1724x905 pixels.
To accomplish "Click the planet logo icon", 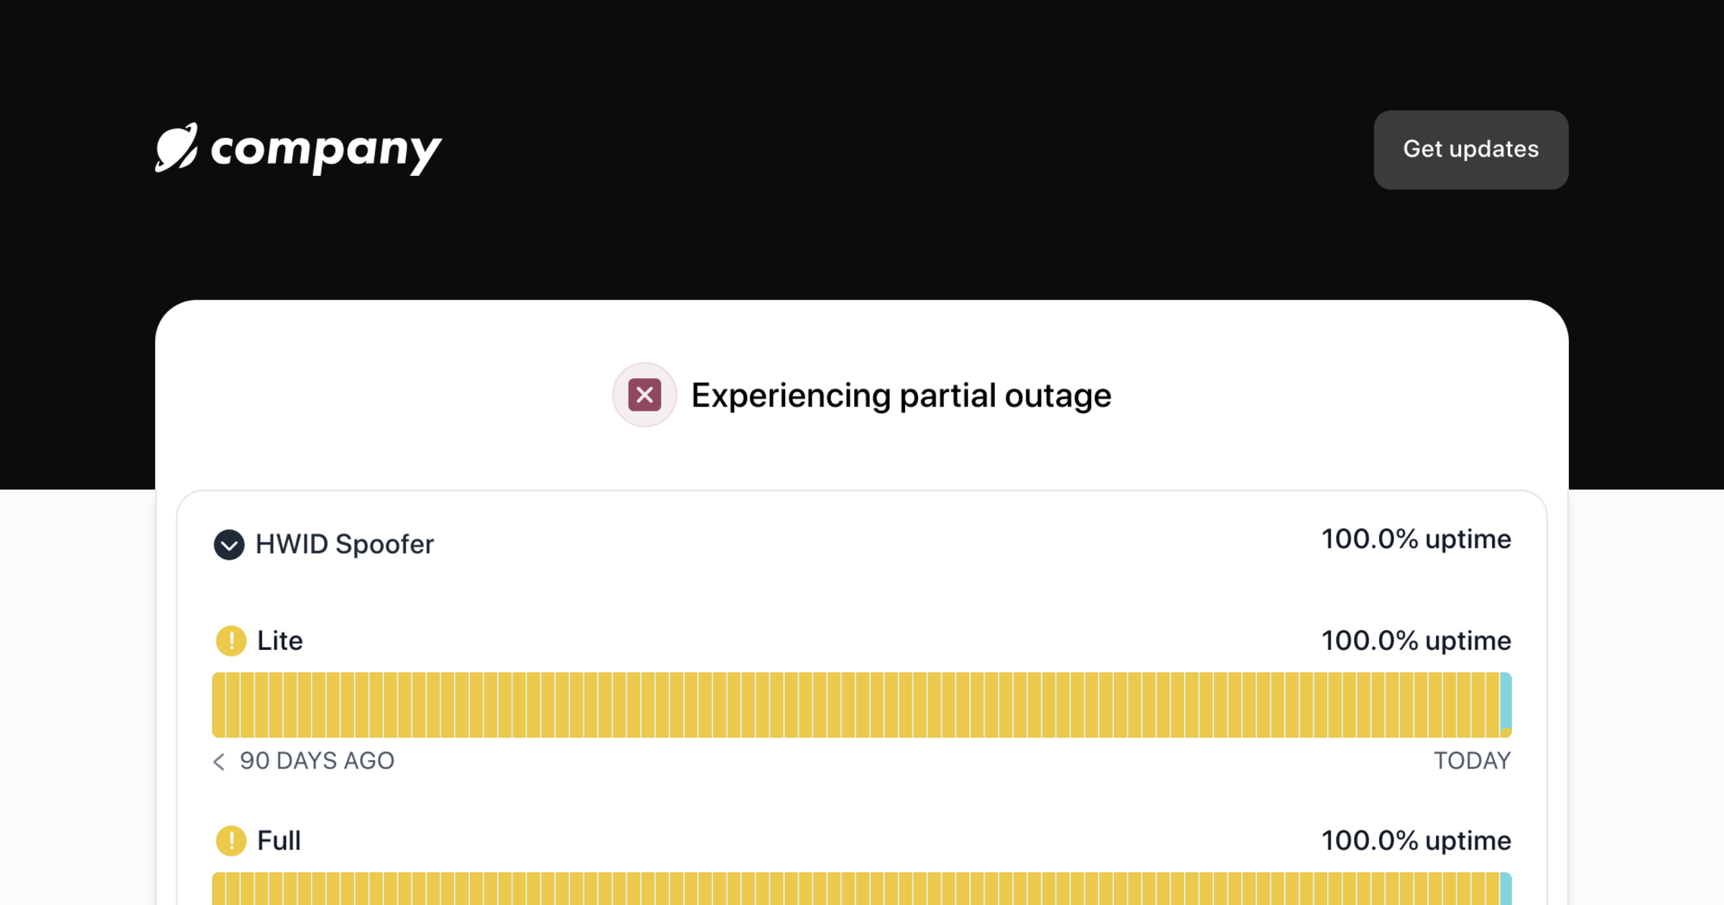I will (176, 148).
